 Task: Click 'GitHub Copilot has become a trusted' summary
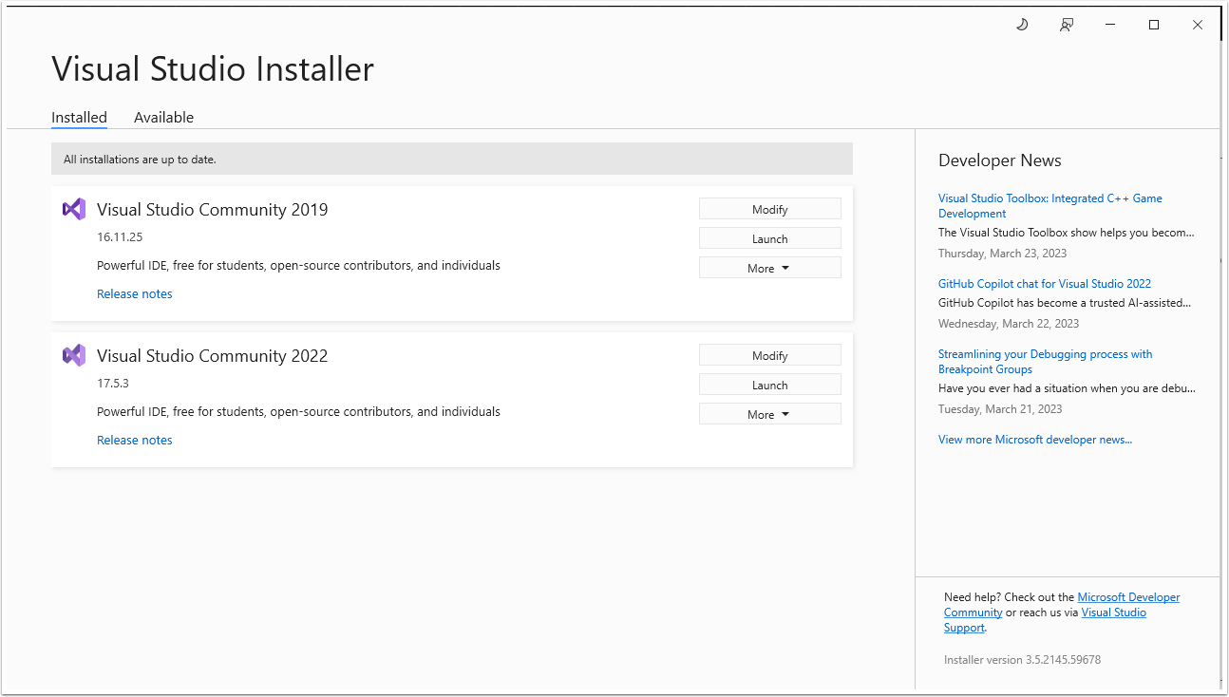coord(1065,303)
